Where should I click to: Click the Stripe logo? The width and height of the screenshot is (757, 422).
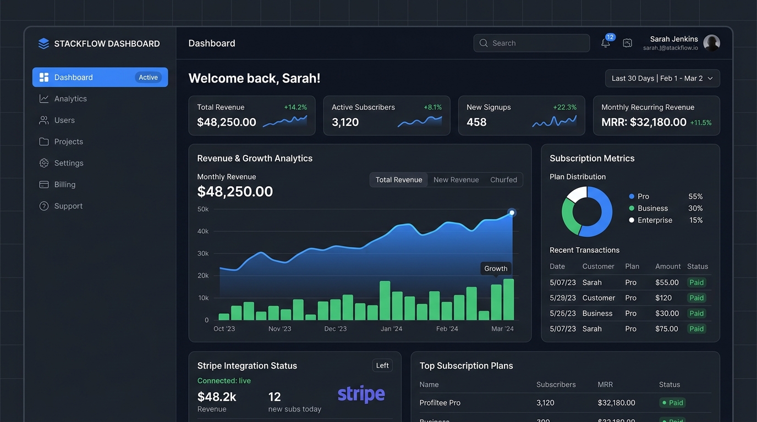[361, 394]
